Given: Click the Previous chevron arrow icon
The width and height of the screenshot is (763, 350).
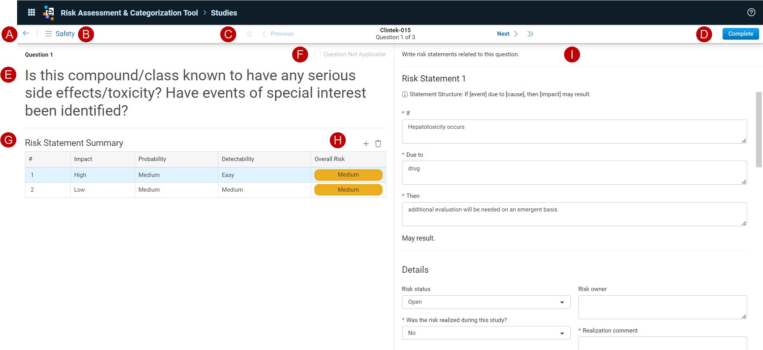Looking at the screenshot, I should [264, 34].
